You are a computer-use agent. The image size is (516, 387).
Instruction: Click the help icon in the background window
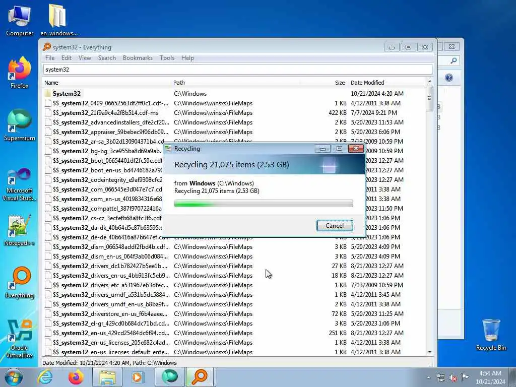point(449,78)
